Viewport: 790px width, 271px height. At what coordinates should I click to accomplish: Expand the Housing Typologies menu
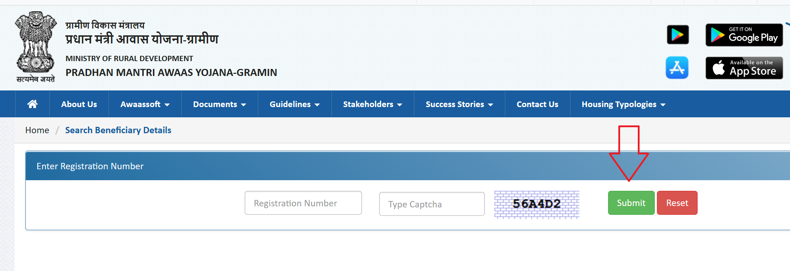tap(623, 104)
